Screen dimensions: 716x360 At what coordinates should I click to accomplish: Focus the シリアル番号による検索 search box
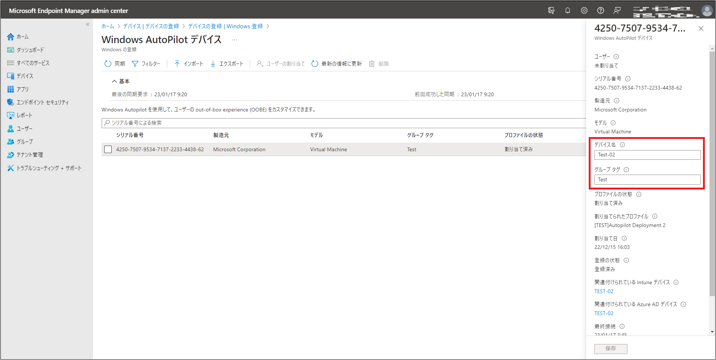(x=343, y=123)
